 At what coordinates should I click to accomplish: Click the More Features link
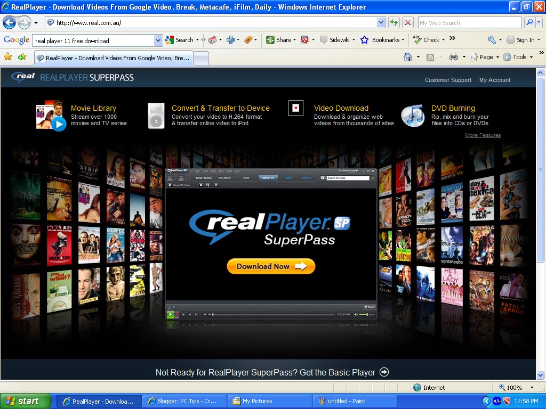pos(483,135)
